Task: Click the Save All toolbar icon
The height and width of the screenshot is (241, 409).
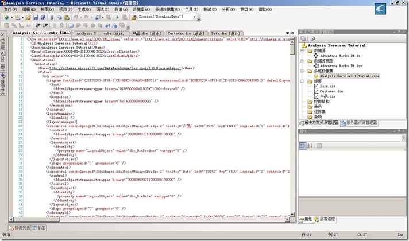Action: point(43,17)
